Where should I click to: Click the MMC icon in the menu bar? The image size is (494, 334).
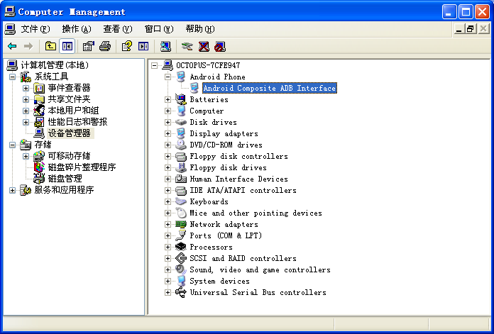[x=10, y=29]
